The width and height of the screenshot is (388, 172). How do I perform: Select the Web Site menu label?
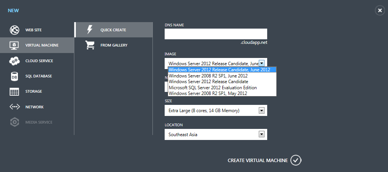coord(34,30)
